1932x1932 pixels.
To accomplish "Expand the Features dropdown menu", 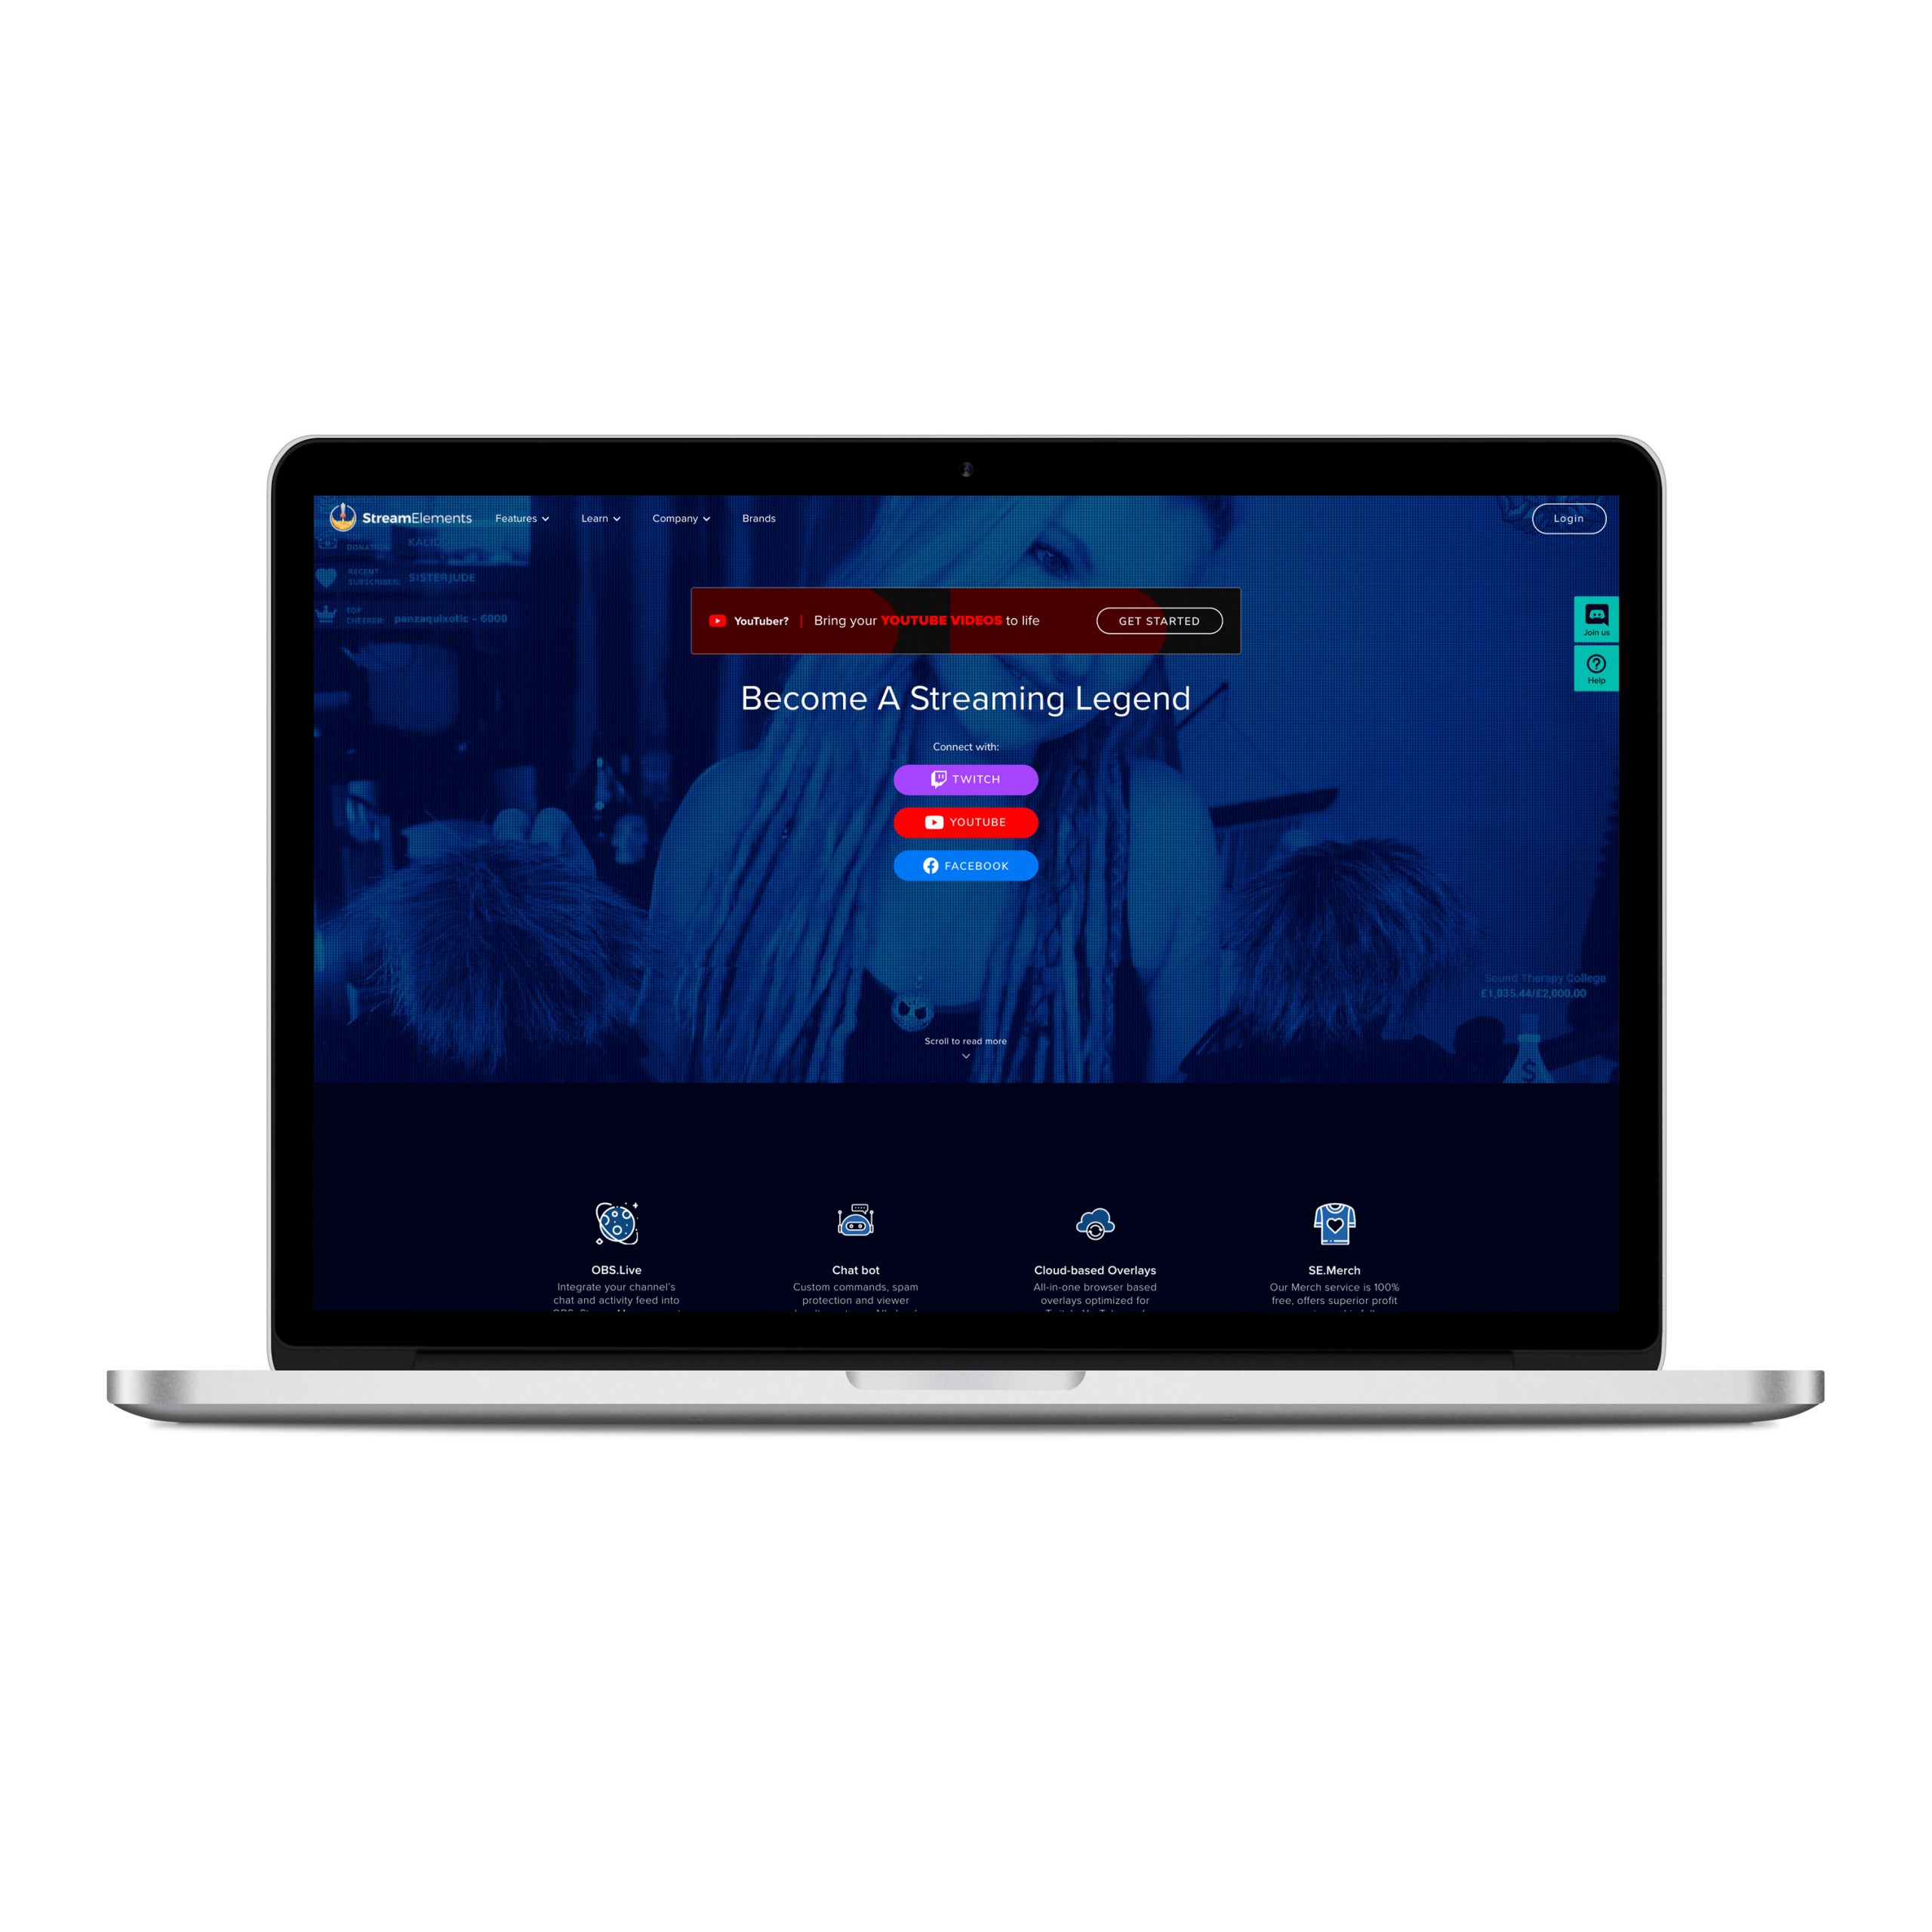I will tap(520, 518).
